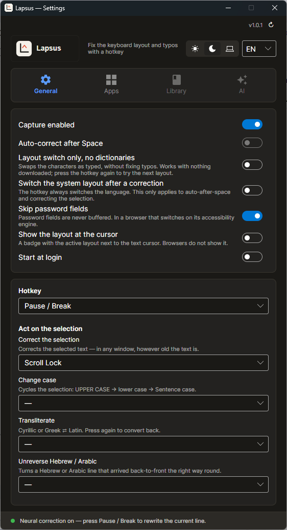Open the Hotkey dropdown showing Pause / Break
Viewport: 287px width, 530px height.
pos(143,306)
